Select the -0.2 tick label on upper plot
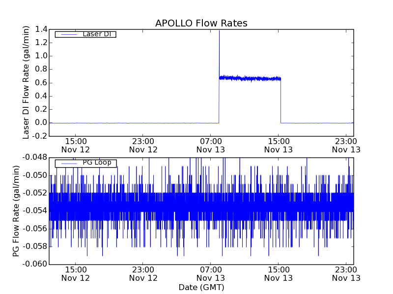Image resolution: width=393 pixels, height=294 pixels. [40, 136]
